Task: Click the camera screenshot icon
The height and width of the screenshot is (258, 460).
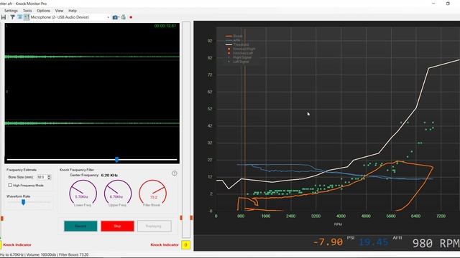Action: tap(115, 17)
